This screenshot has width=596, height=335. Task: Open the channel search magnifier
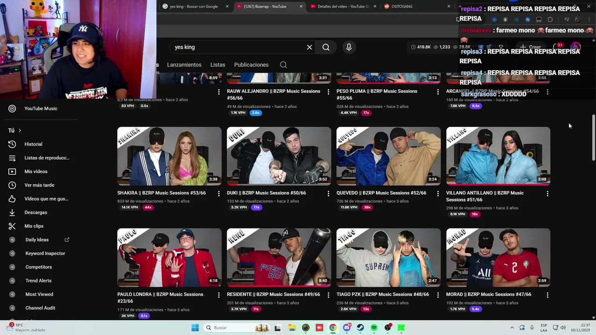pyautogui.click(x=283, y=65)
